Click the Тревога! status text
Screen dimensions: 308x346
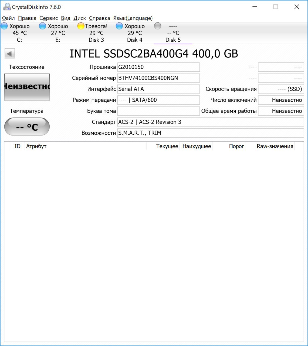tap(96, 26)
